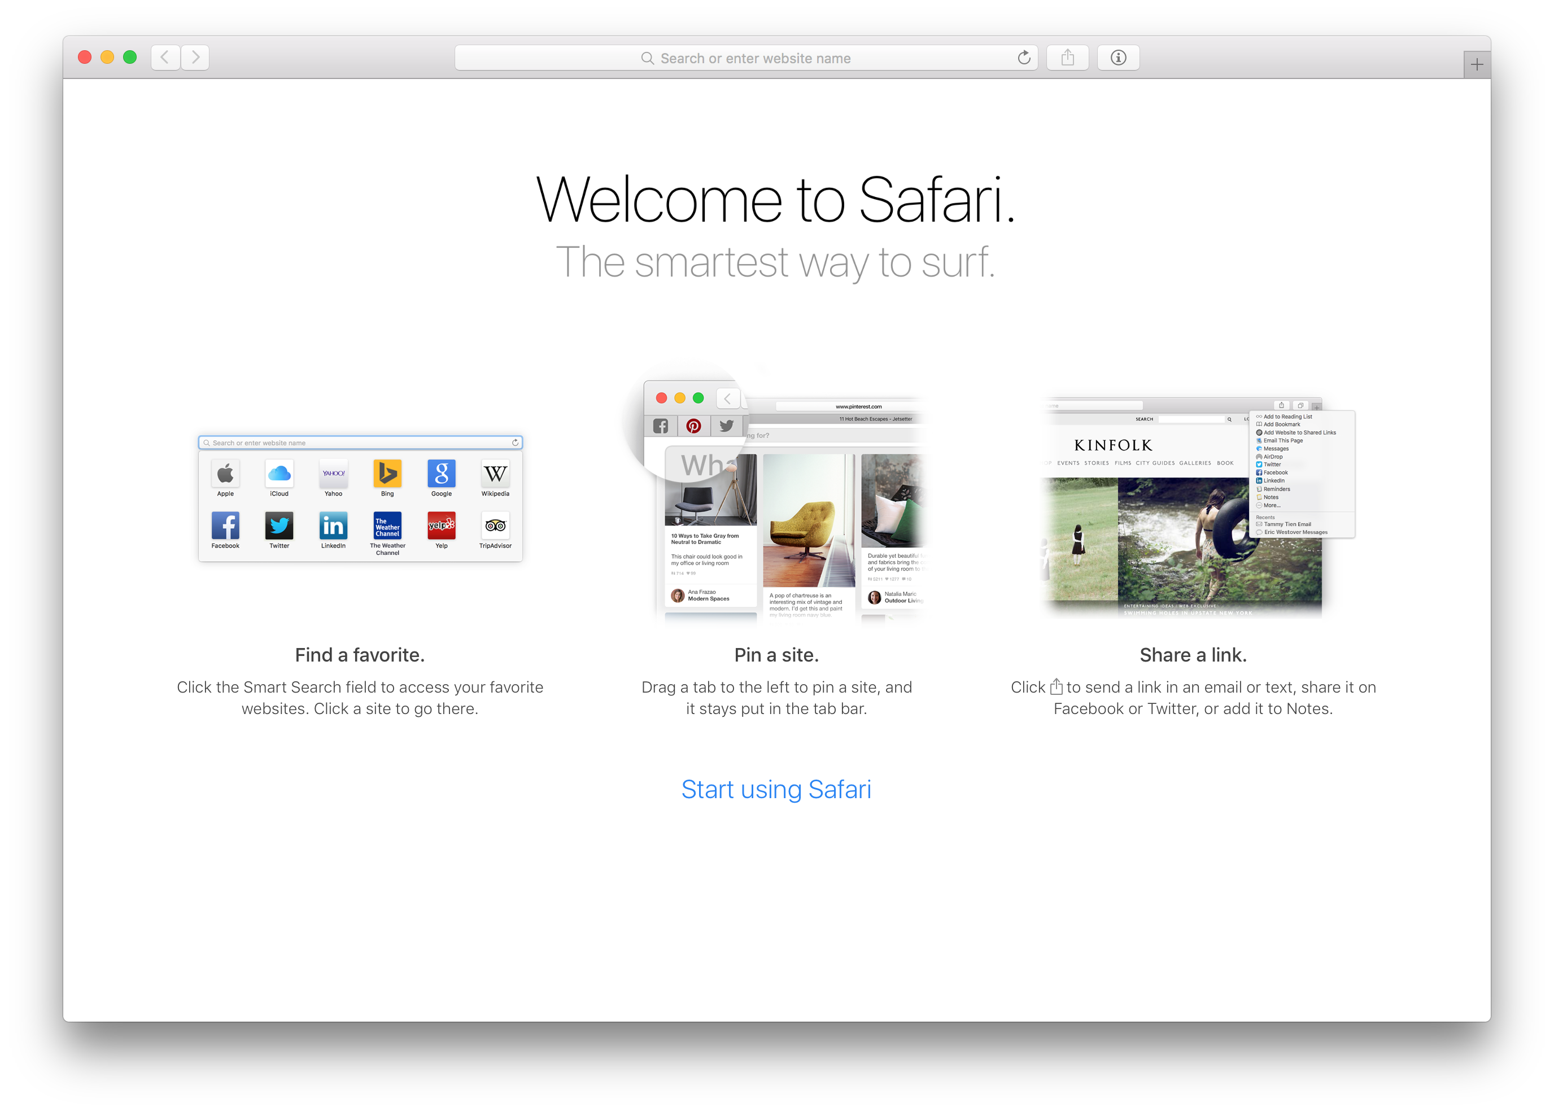This screenshot has width=1554, height=1112.
Task: Click the Facebook icon in favorites grid
Action: 226,525
